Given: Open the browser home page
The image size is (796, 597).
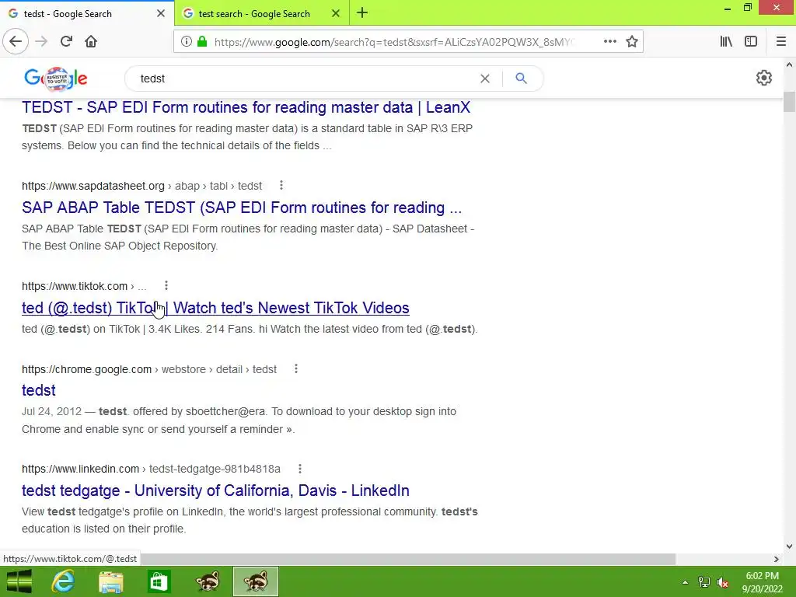Looking at the screenshot, I should point(91,41).
